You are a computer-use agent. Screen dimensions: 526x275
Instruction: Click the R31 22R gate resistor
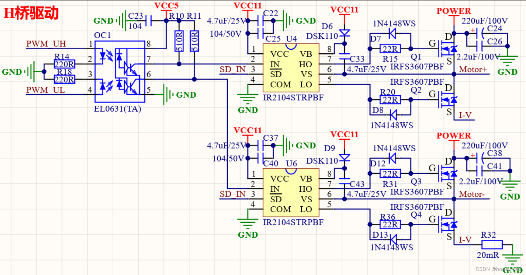390,173
